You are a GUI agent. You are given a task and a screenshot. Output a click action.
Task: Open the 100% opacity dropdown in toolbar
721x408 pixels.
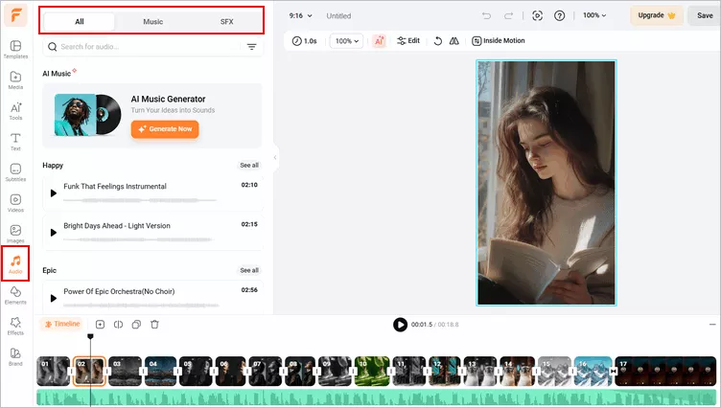(x=347, y=41)
